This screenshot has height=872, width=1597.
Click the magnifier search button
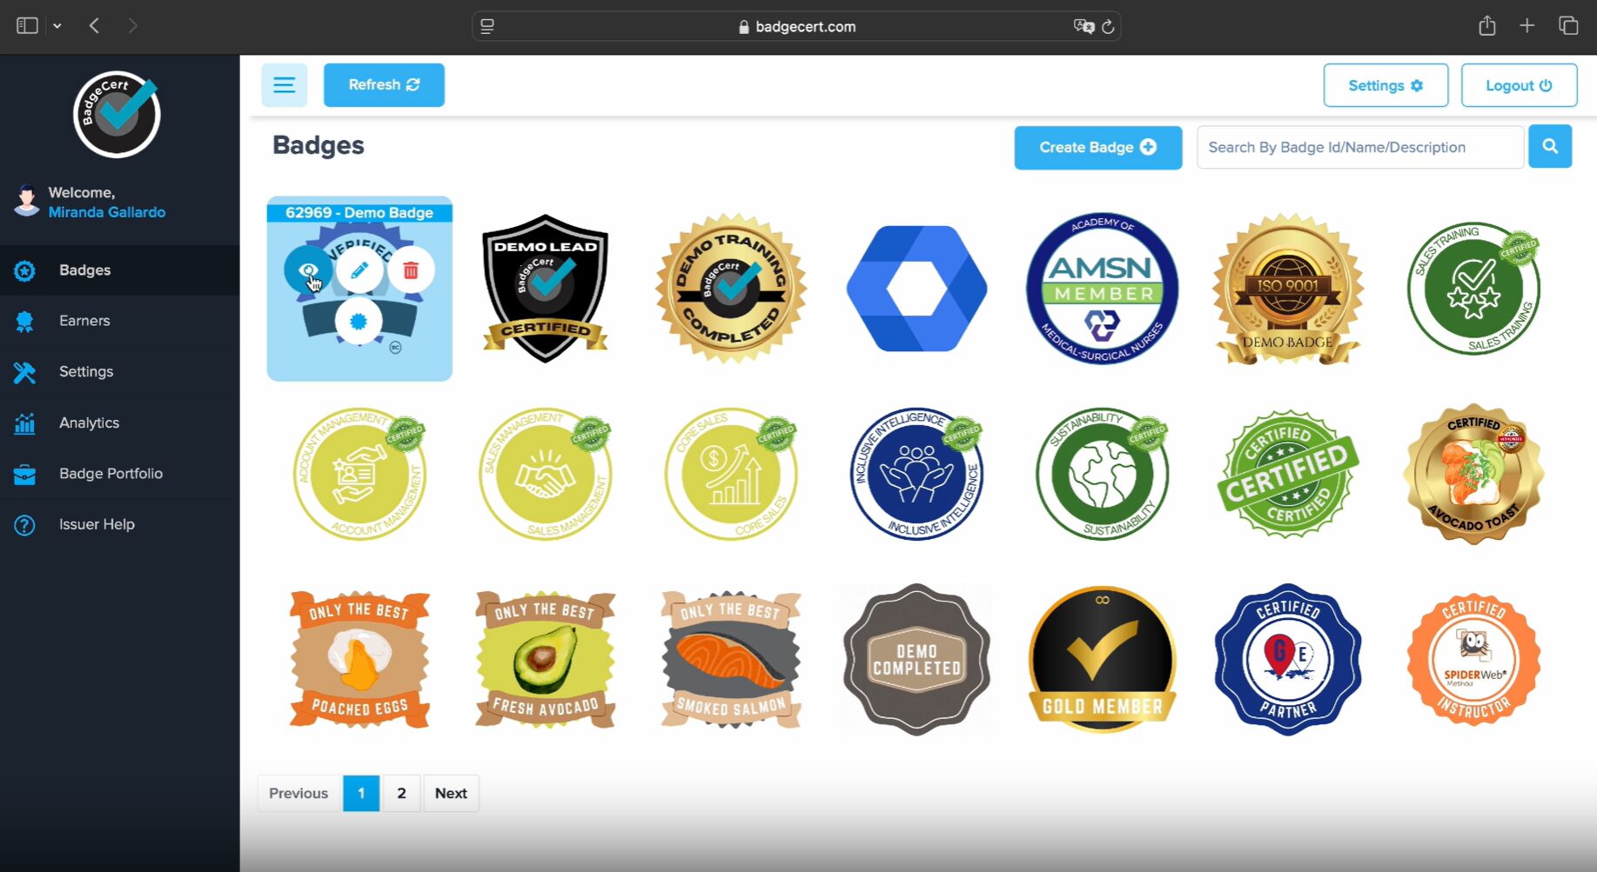1550,147
